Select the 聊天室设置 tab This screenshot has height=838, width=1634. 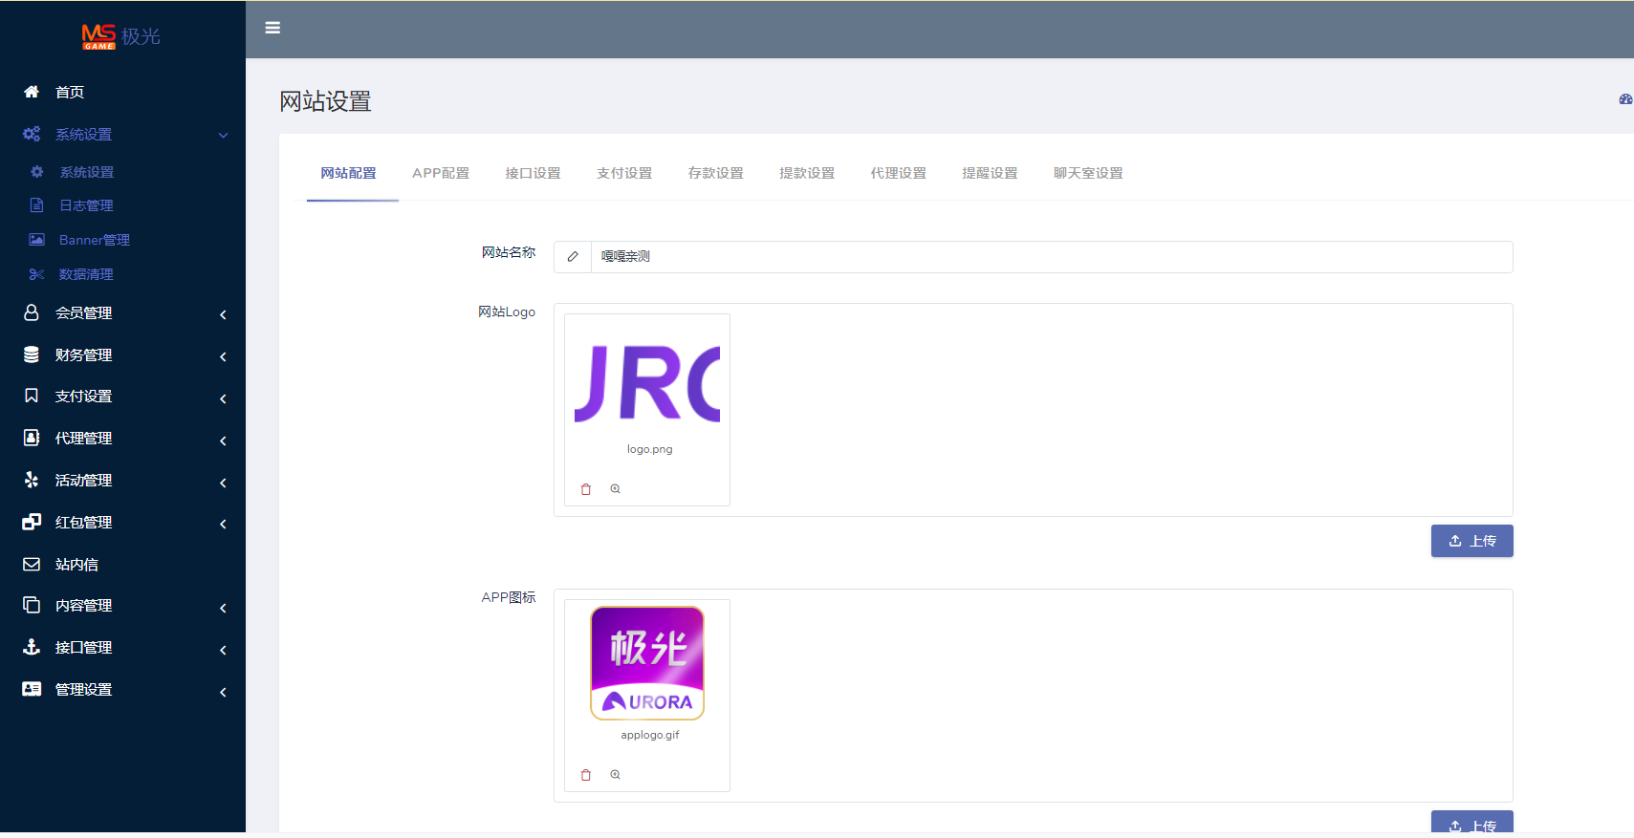[x=1088, y=174]
